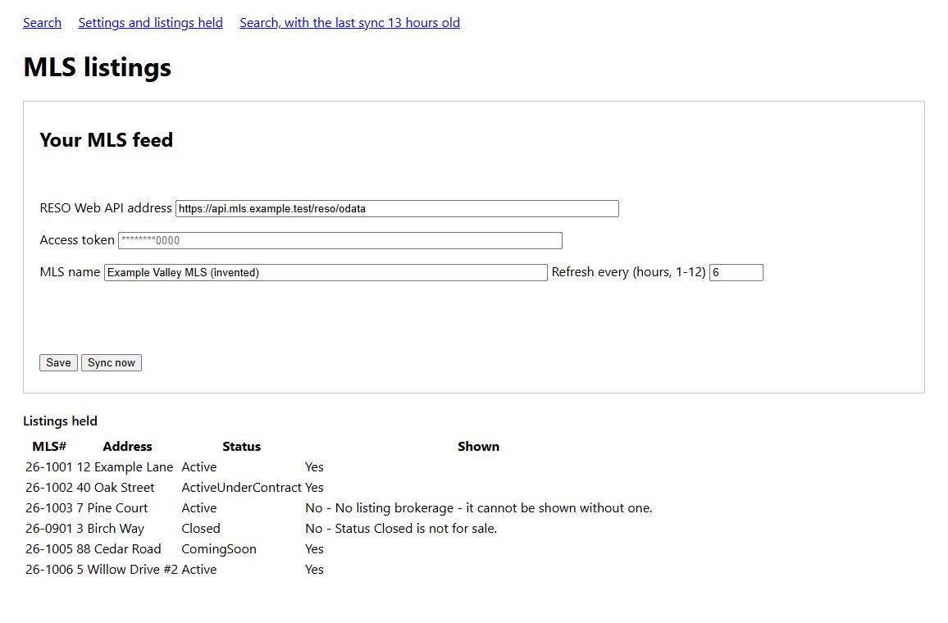The image size is (948, 623).
Task: Open the Search link
Action: coord(43,23)
